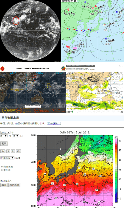Open the year dropdown showing 2019

[x=5, y=132]
